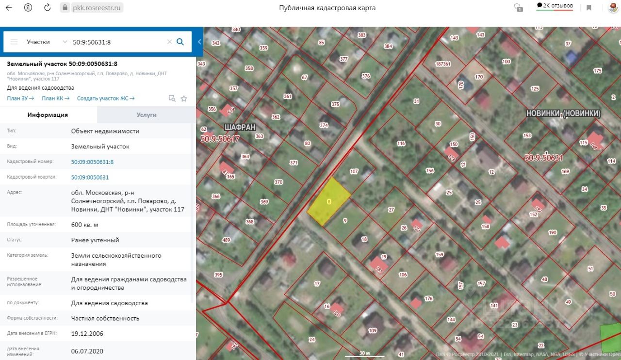The image size is (621, 360).
Task: Click the ownership value Частная собственность
Action: point(105,318)
